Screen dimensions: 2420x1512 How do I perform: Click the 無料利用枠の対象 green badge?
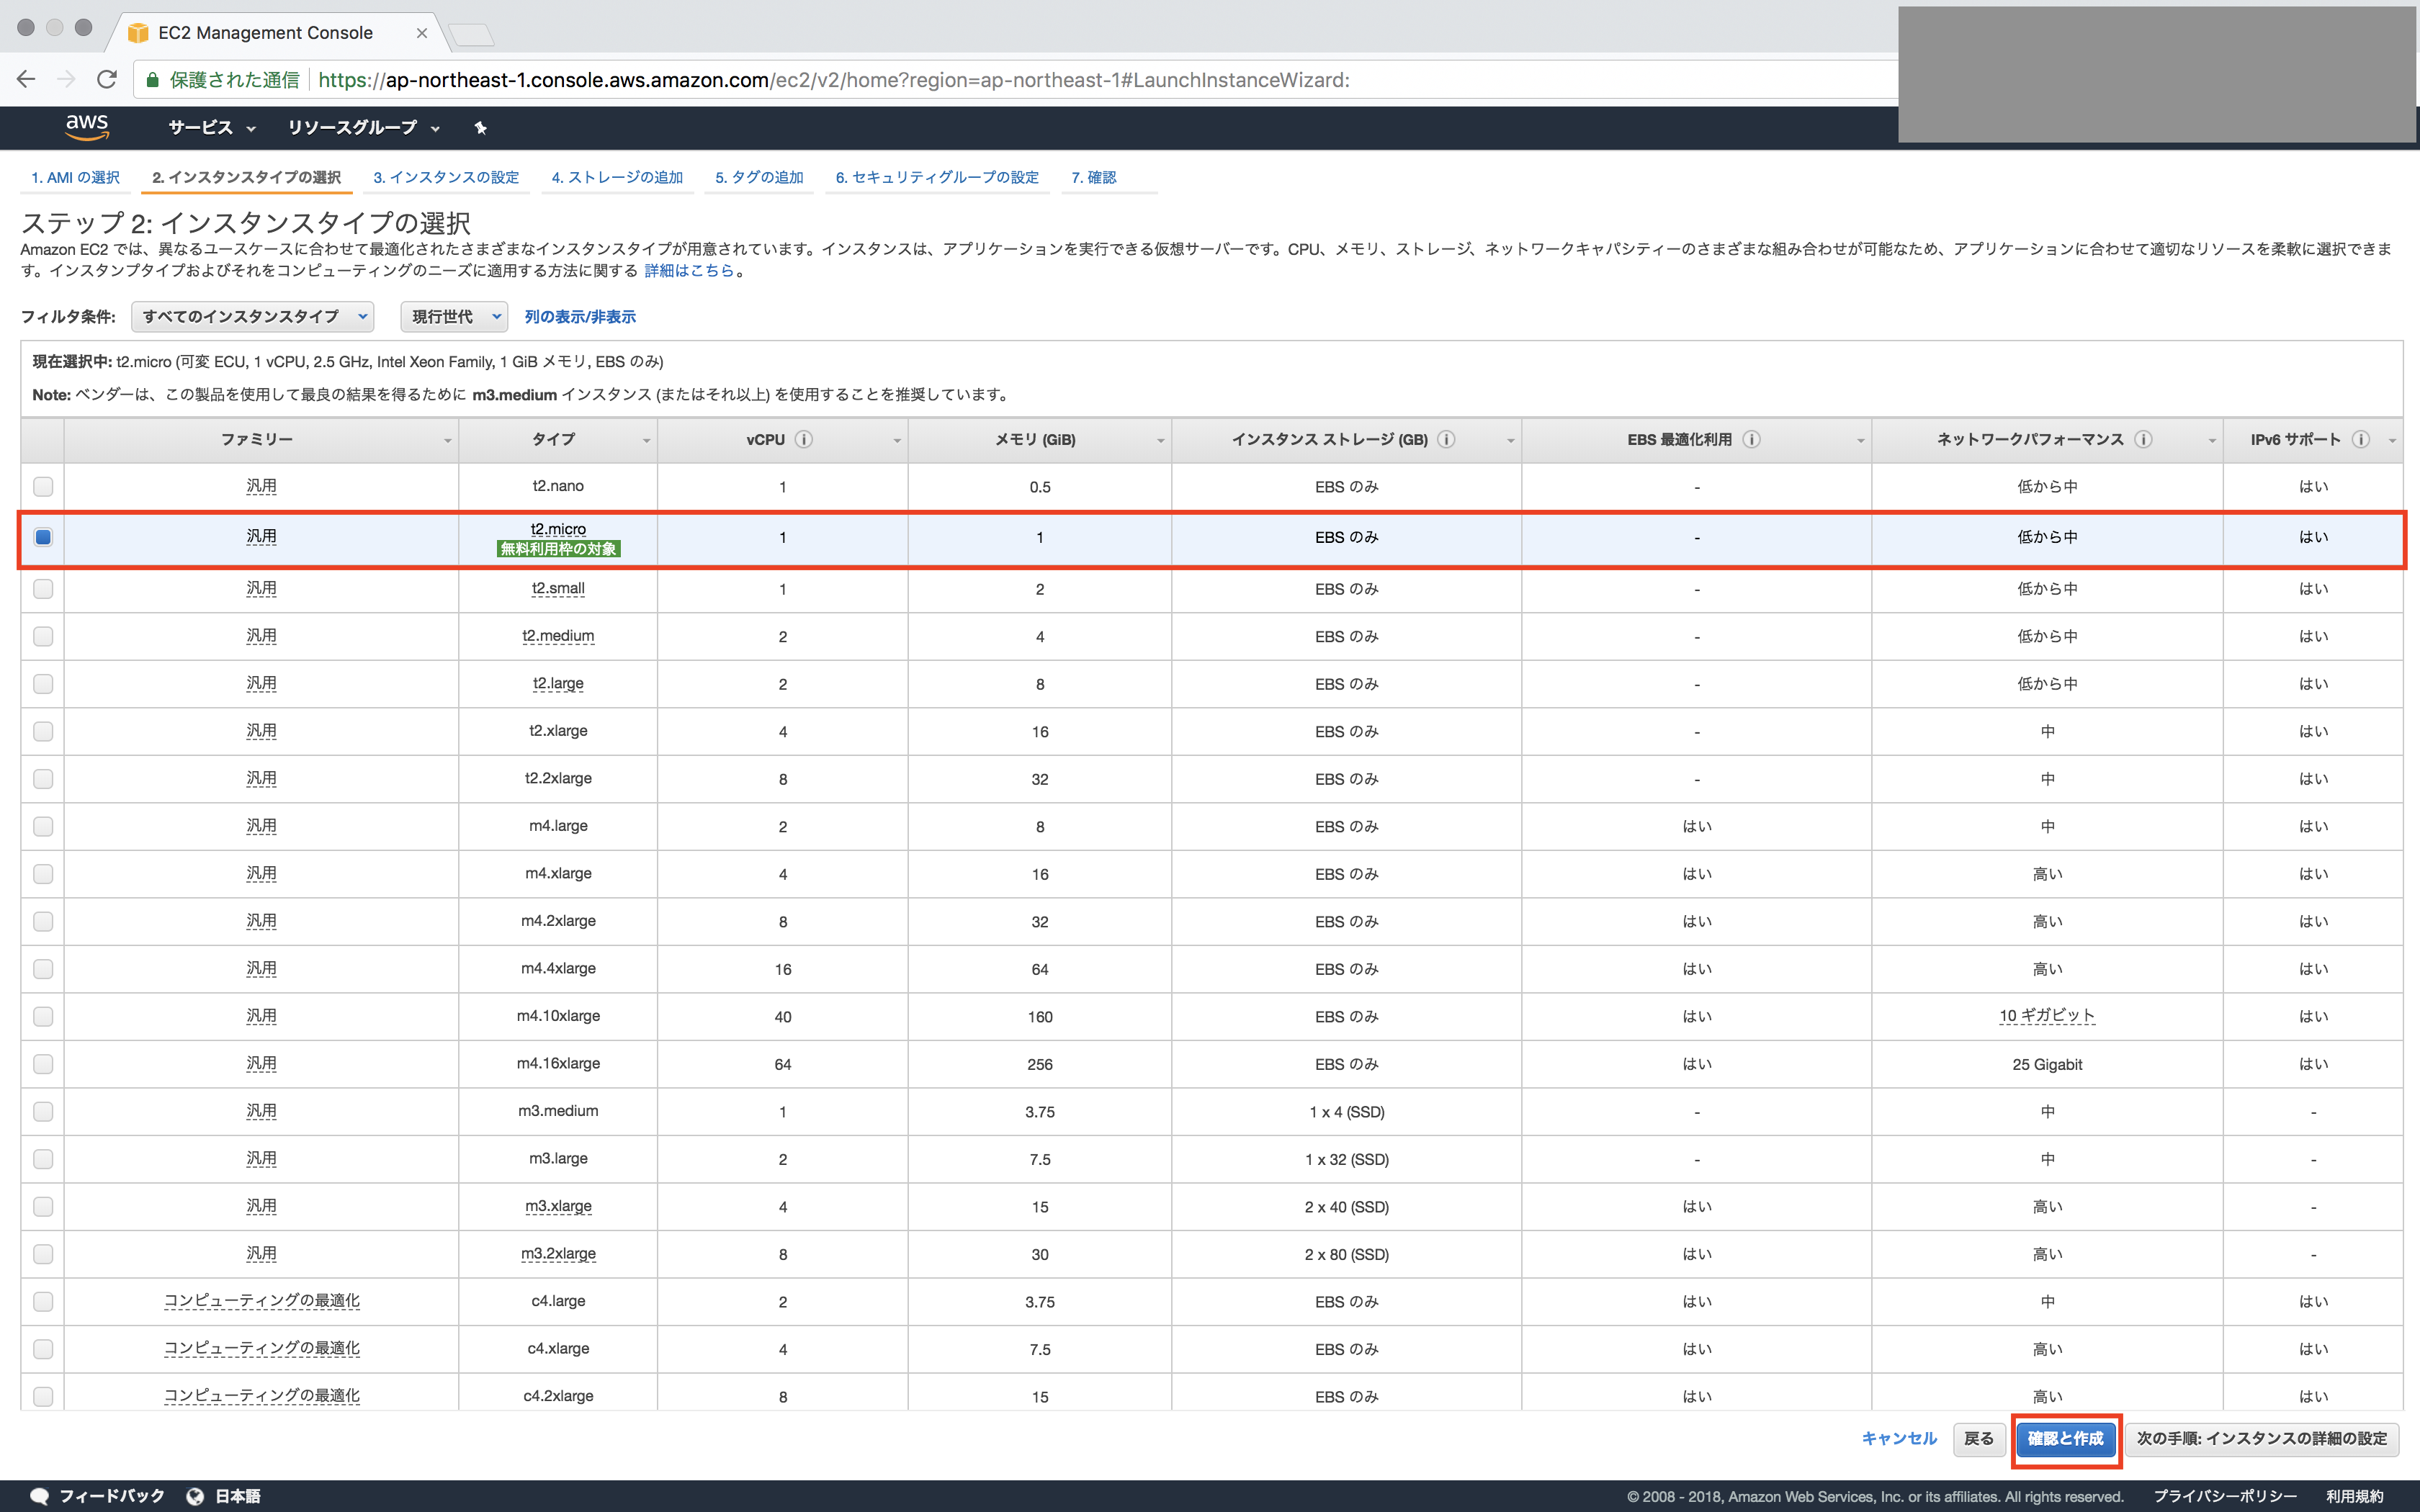[x=558, y=549]
